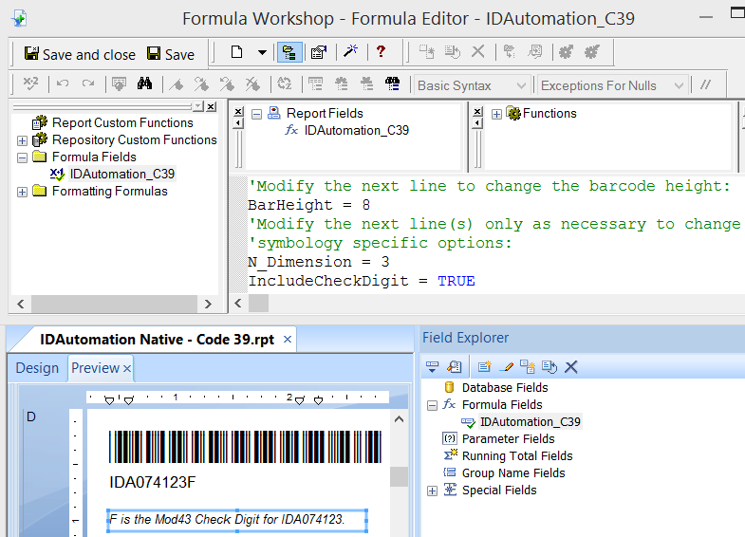The height and width of the screenshot is (537, 745).
Task: Create a new formula with the New page icon
Action: point(236,52)
